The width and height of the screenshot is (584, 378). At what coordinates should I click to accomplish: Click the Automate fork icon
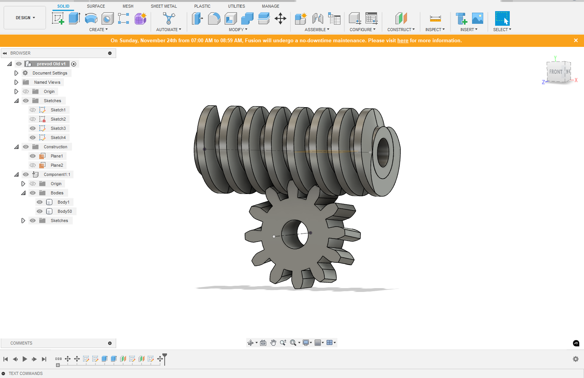(169, 18)
